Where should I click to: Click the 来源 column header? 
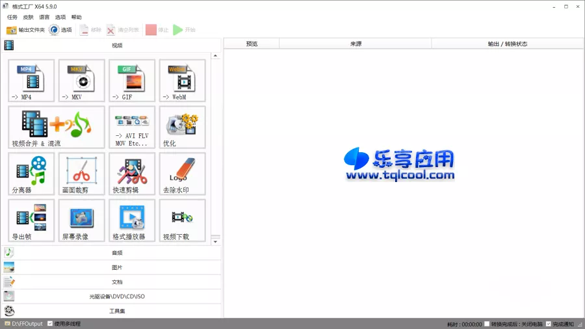(x=356, y=44)
